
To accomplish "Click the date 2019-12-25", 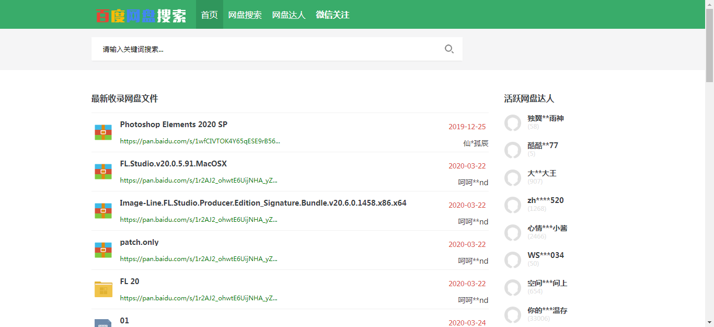I will 467,127.
